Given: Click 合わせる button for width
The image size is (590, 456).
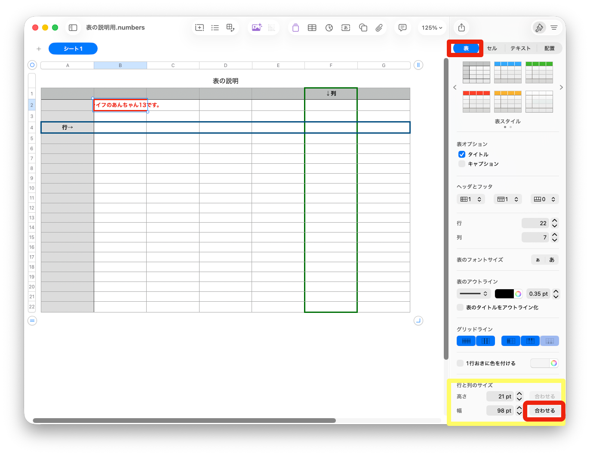Looking at the screenshot, I should (x=544, y=410).
